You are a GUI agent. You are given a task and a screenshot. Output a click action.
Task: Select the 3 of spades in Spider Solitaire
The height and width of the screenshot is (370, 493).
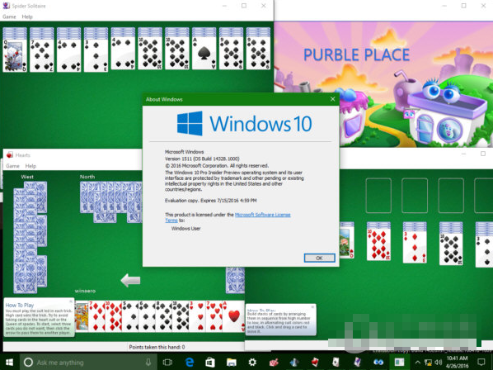(x=96, y=55)
